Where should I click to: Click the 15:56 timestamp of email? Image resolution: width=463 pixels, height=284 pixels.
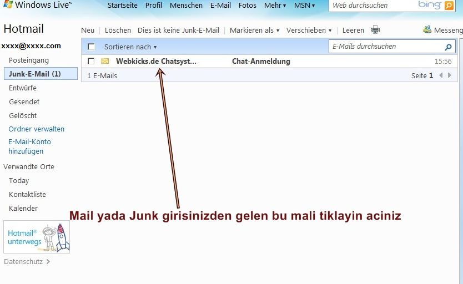coord(443,62)
